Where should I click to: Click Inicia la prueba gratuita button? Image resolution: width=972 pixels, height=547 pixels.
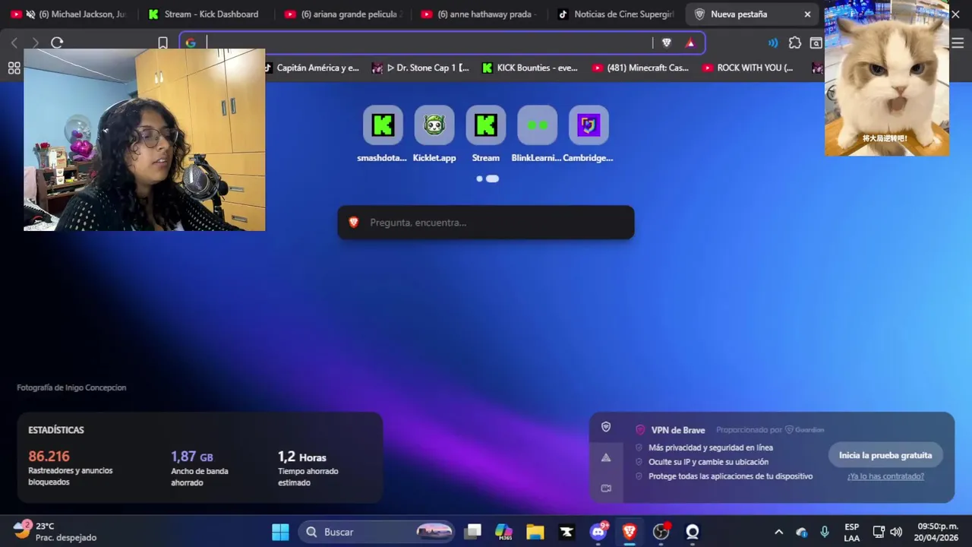[885, 455]
